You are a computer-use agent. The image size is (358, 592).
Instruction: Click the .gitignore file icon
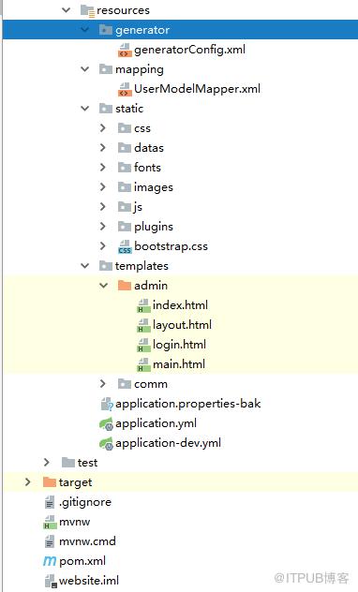(50, 502)
